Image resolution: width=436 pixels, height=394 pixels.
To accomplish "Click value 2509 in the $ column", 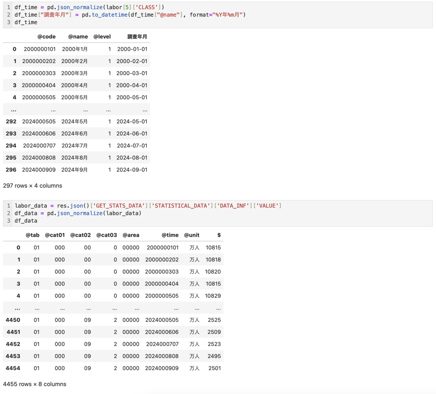I will pyautogui.click(x=214, y=332).
